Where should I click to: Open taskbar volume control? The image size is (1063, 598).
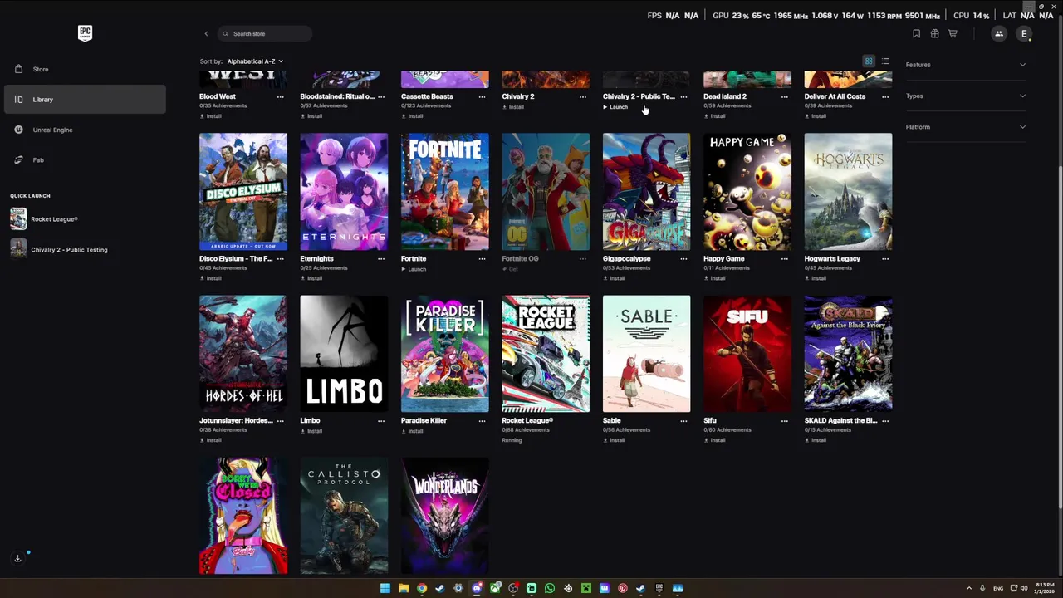tap(1024, 589)
